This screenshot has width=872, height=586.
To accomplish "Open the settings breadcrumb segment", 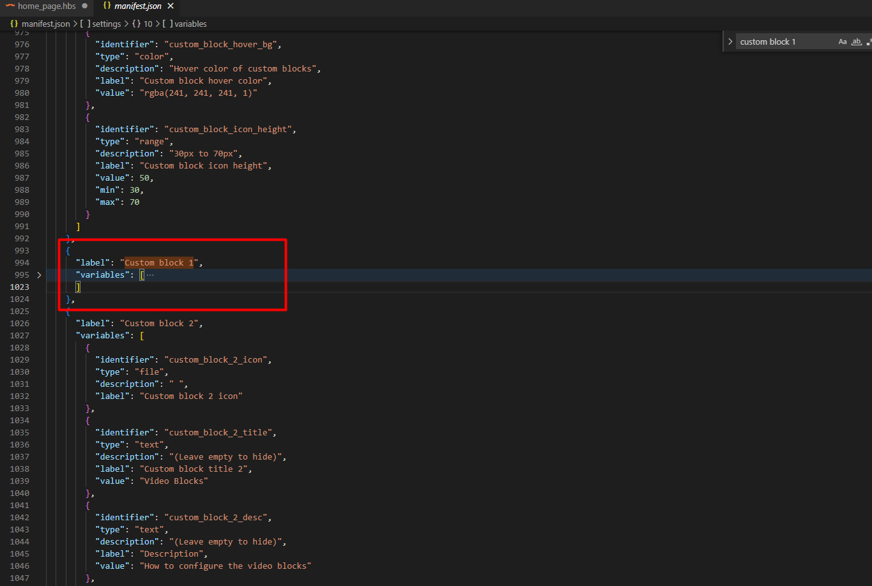I will pos(106,24).
